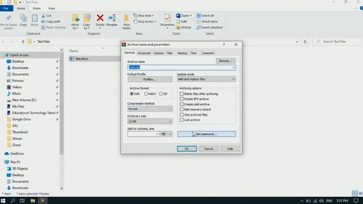Click the Rename icon
This screenshot has height=204, width=363.
point(112,18)
